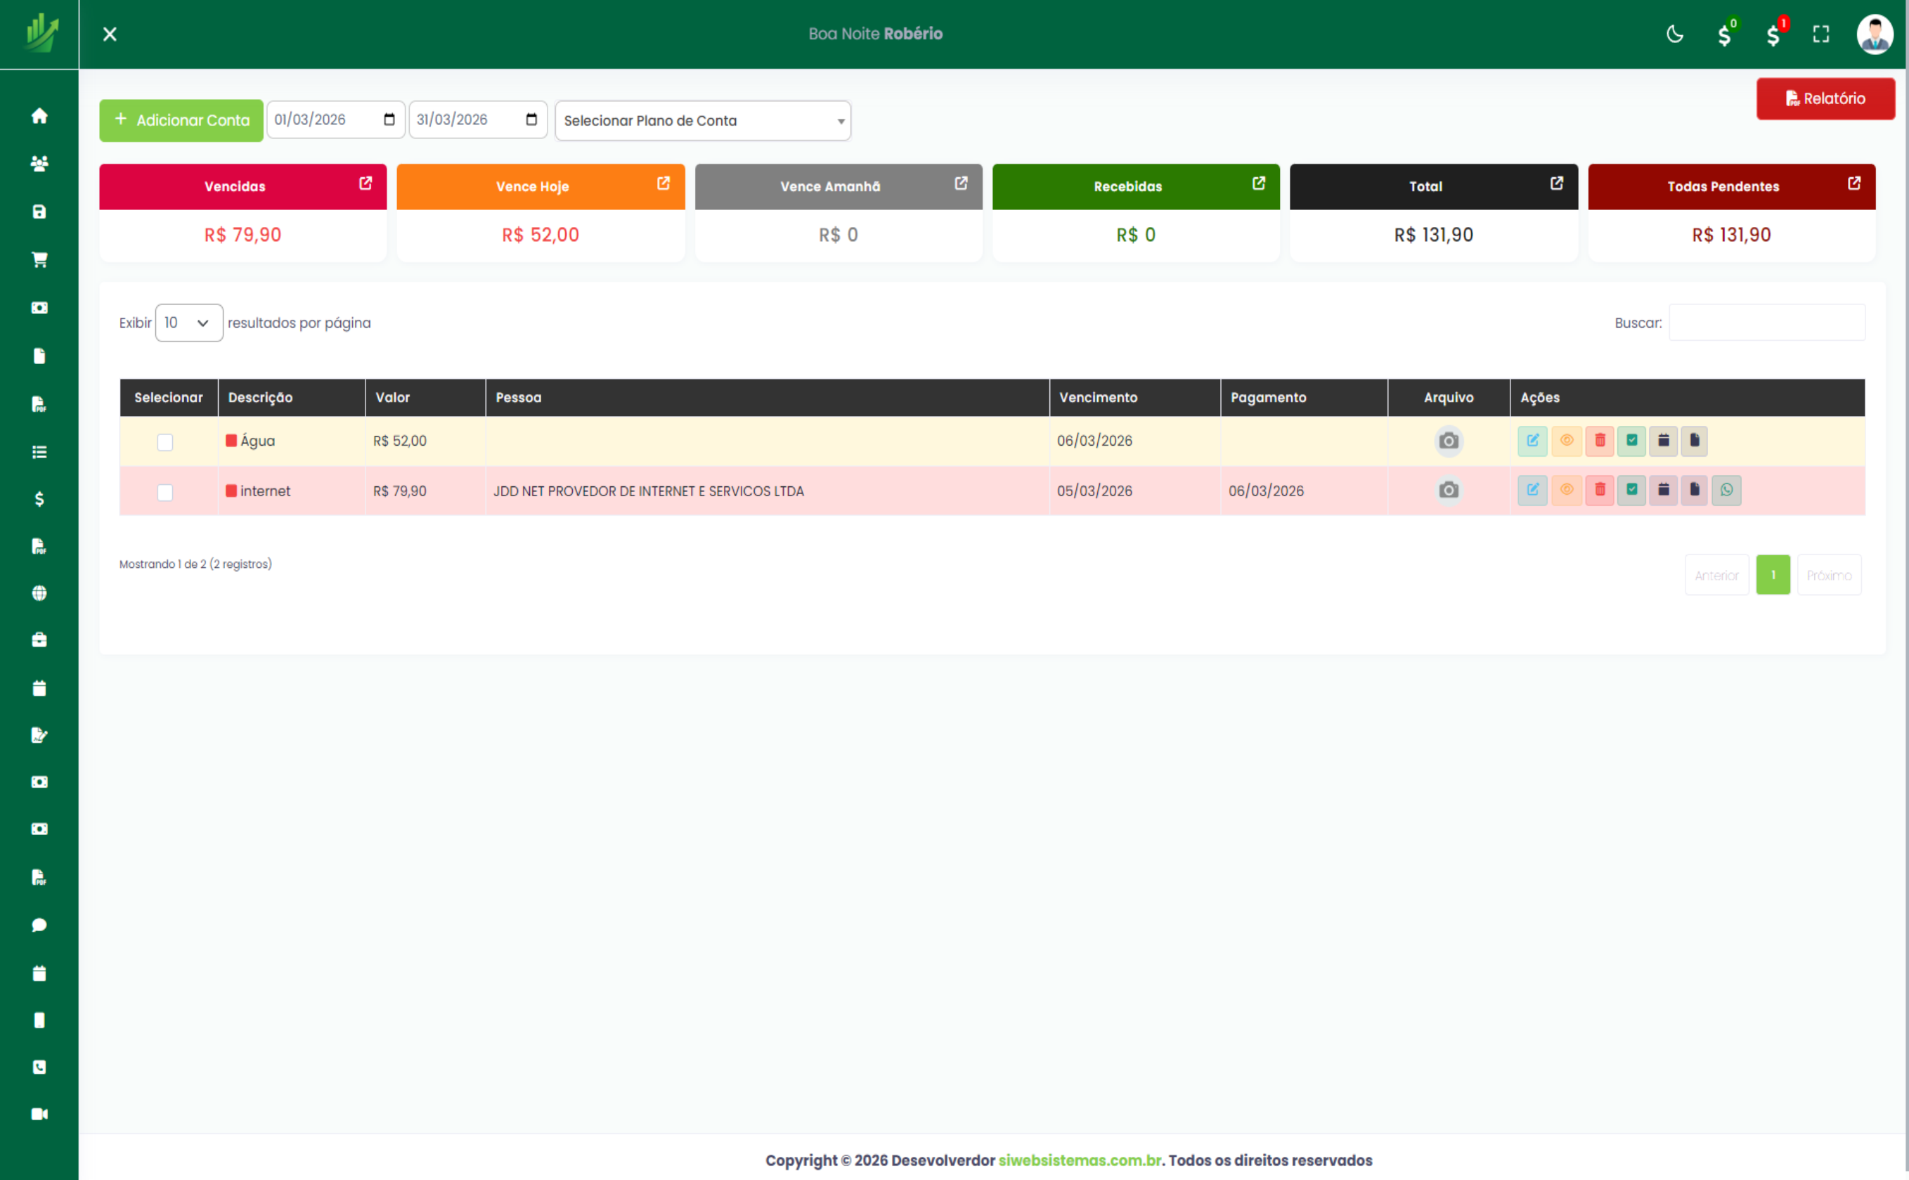Edit the Água account entry

click(x=1532, y=441)
